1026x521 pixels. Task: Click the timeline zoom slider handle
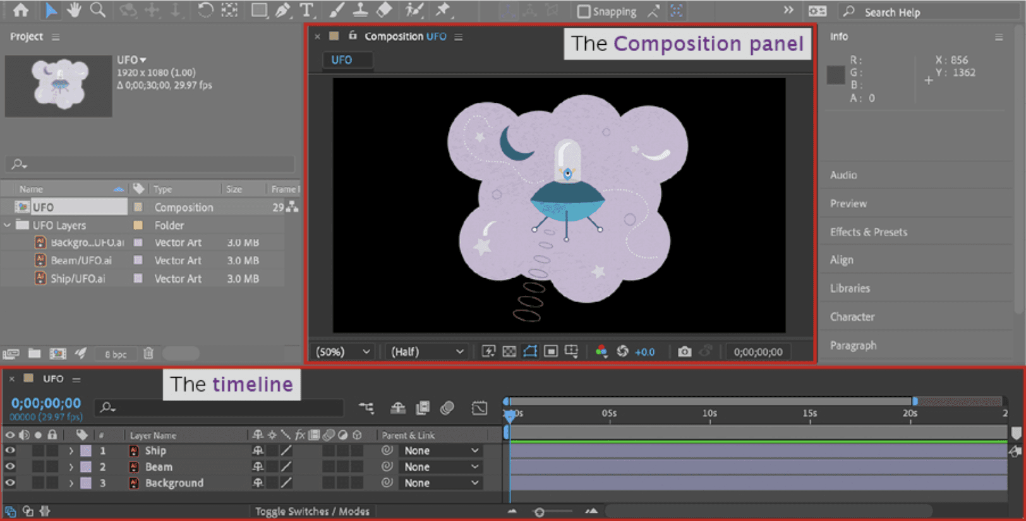click(539, 512)
